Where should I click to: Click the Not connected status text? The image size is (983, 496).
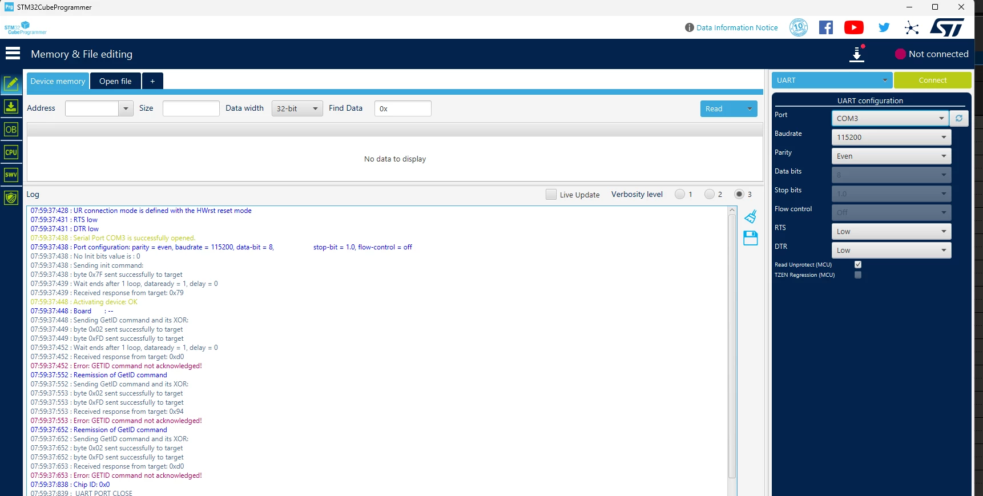[938, 54]
